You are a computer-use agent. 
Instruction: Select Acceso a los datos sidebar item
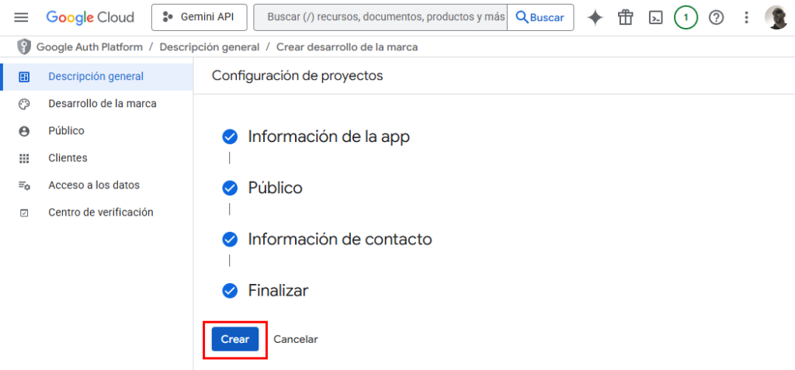[93, 185]
